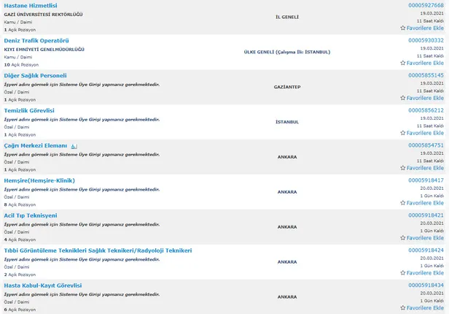Open the Çağrı Merkezi Elemanı job title
Screen dimensions: 449x314
[x=36, y=145]
